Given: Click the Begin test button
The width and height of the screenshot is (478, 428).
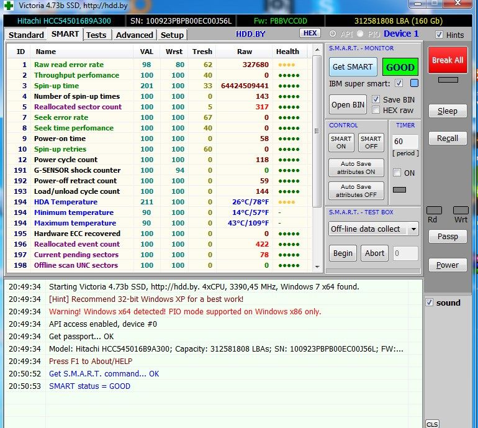Looking at the screenshot, I should pyautogui.click(x=343, y=253).
